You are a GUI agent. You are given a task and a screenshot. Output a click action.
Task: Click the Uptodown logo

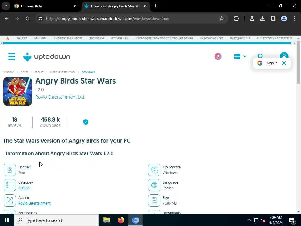pyautogui.click(x=47, y=57)
